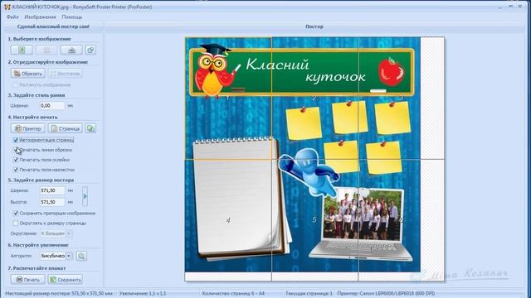Open the Изображение menu
531x298 pixels.
coord(40,17)
